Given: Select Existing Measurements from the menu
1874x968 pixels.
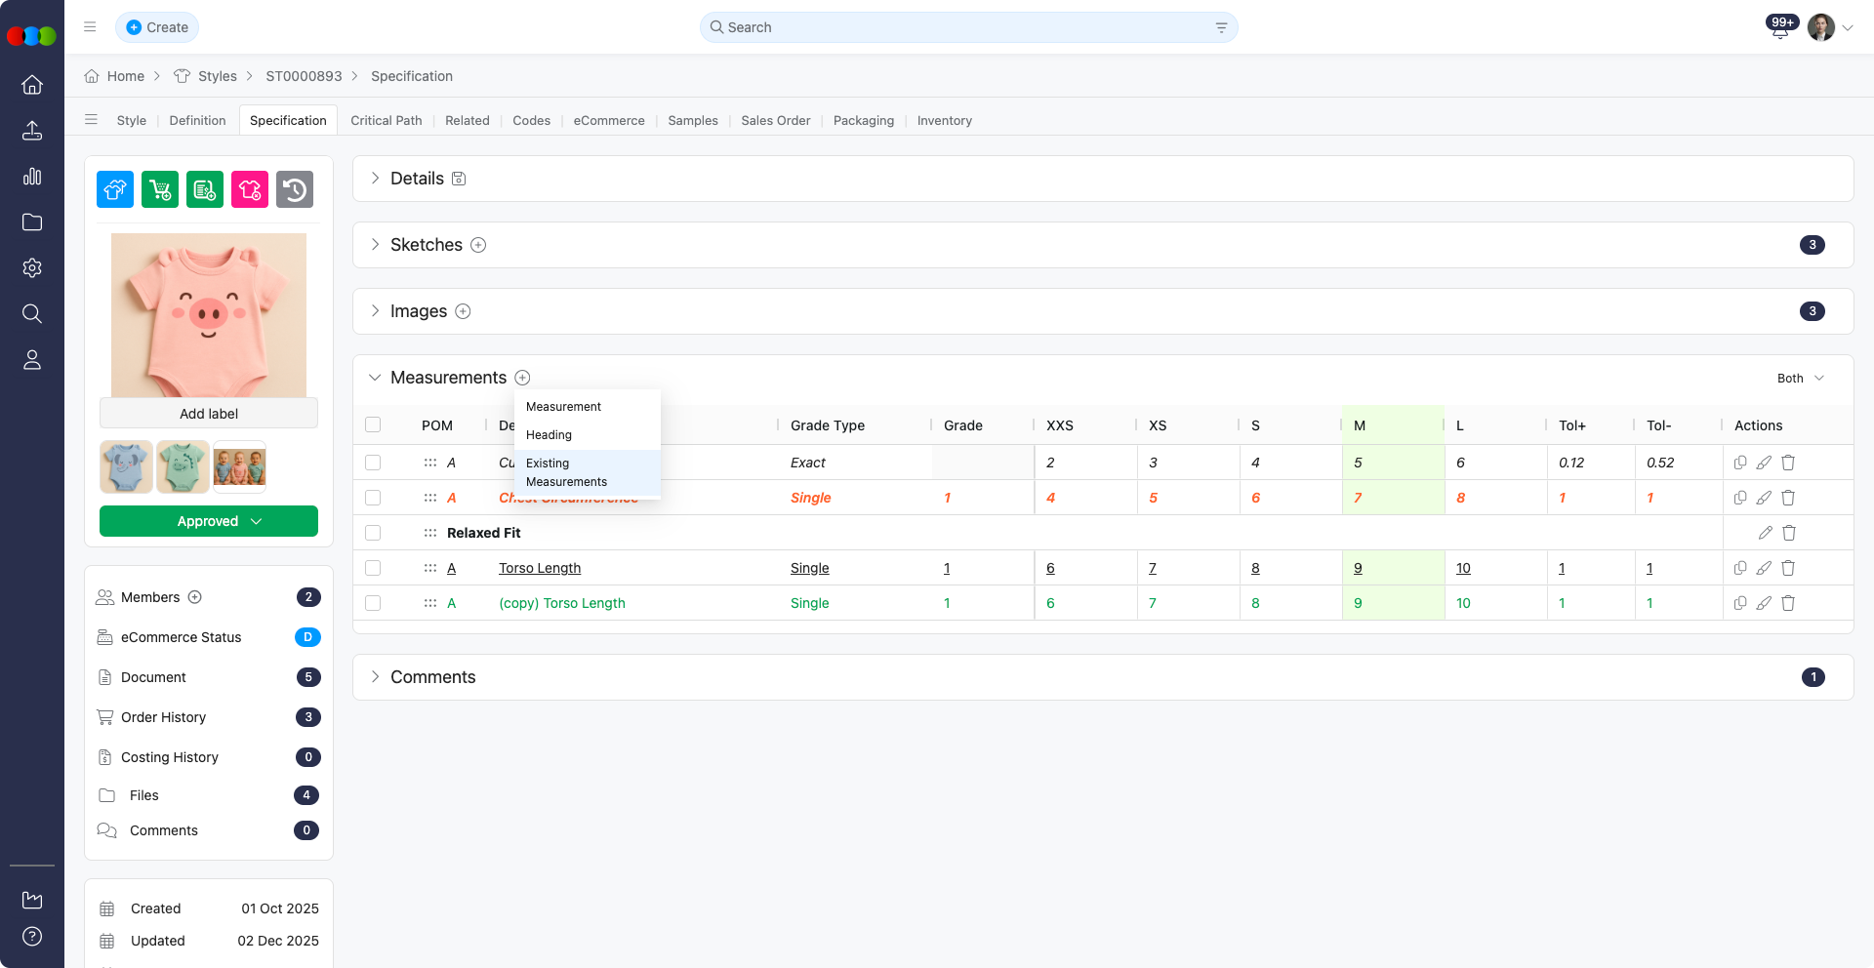Looking at the screenshot, I should tap(567, 472).
